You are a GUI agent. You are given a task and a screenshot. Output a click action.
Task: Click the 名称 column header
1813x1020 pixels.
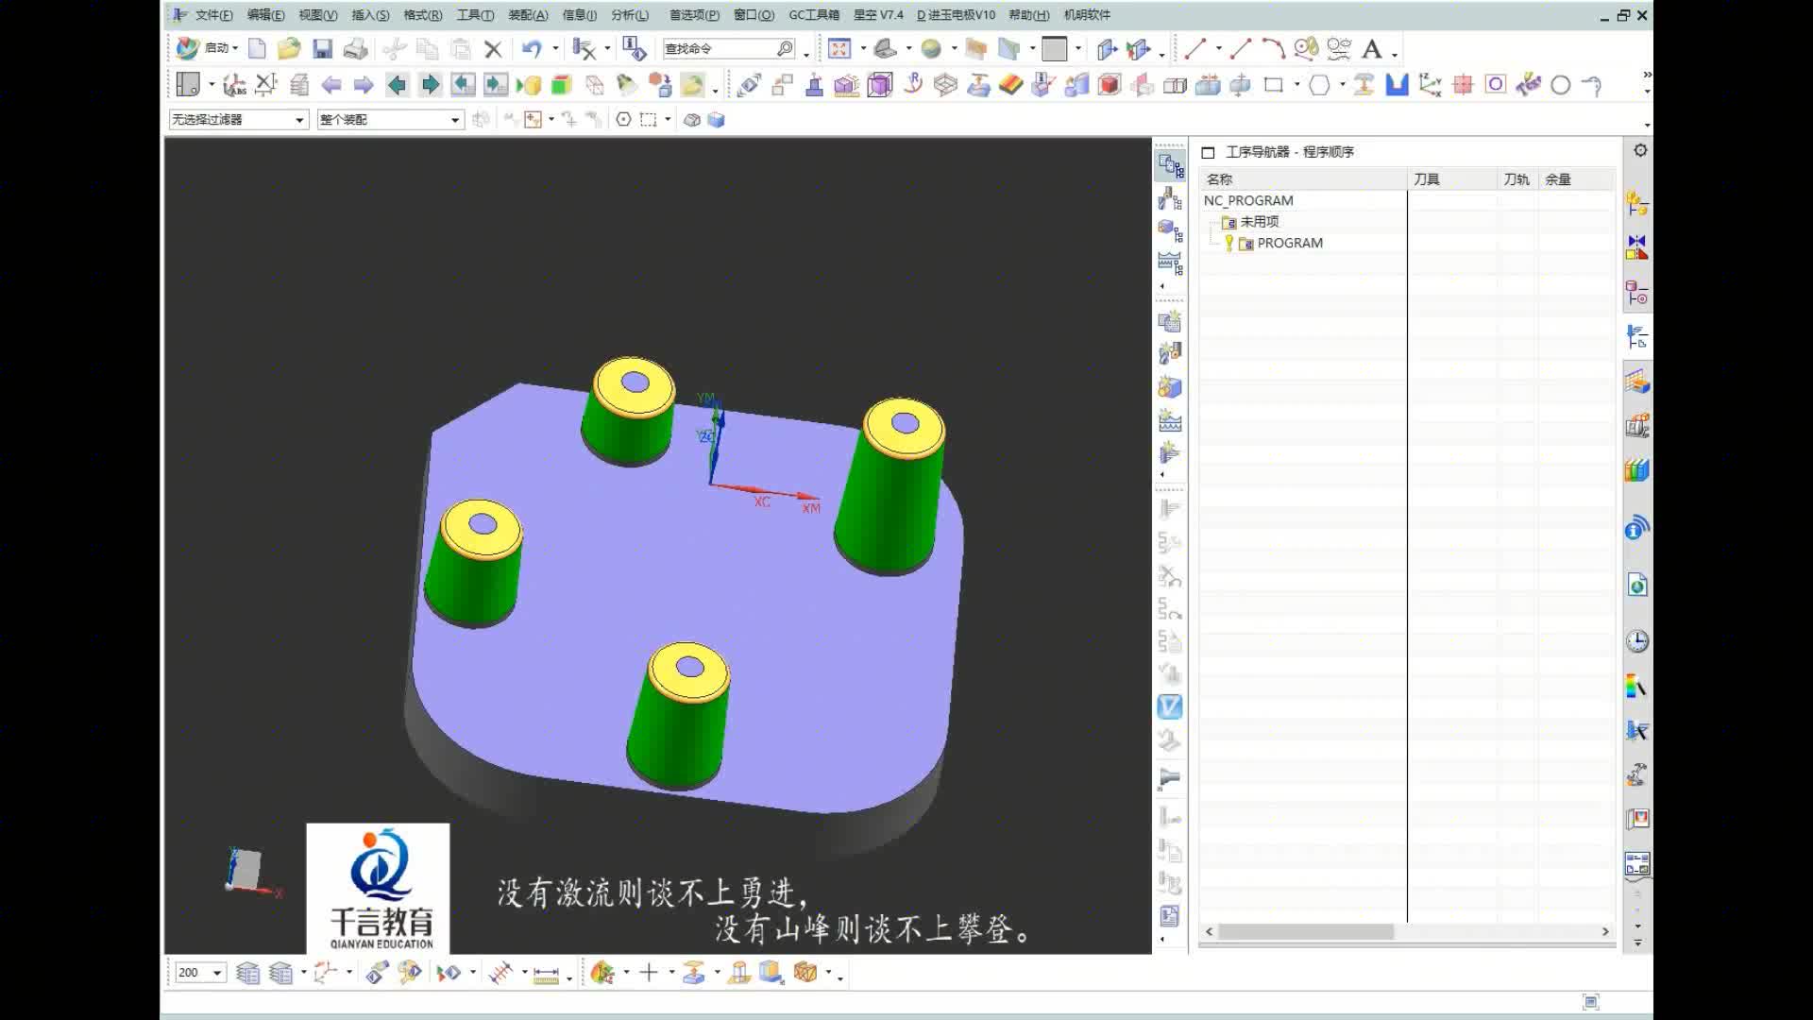1303,179
